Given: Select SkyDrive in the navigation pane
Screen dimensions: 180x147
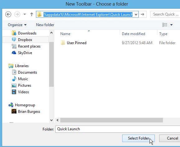Looking at the screenshot, I should pyautogui.click(x=25, y=53).
